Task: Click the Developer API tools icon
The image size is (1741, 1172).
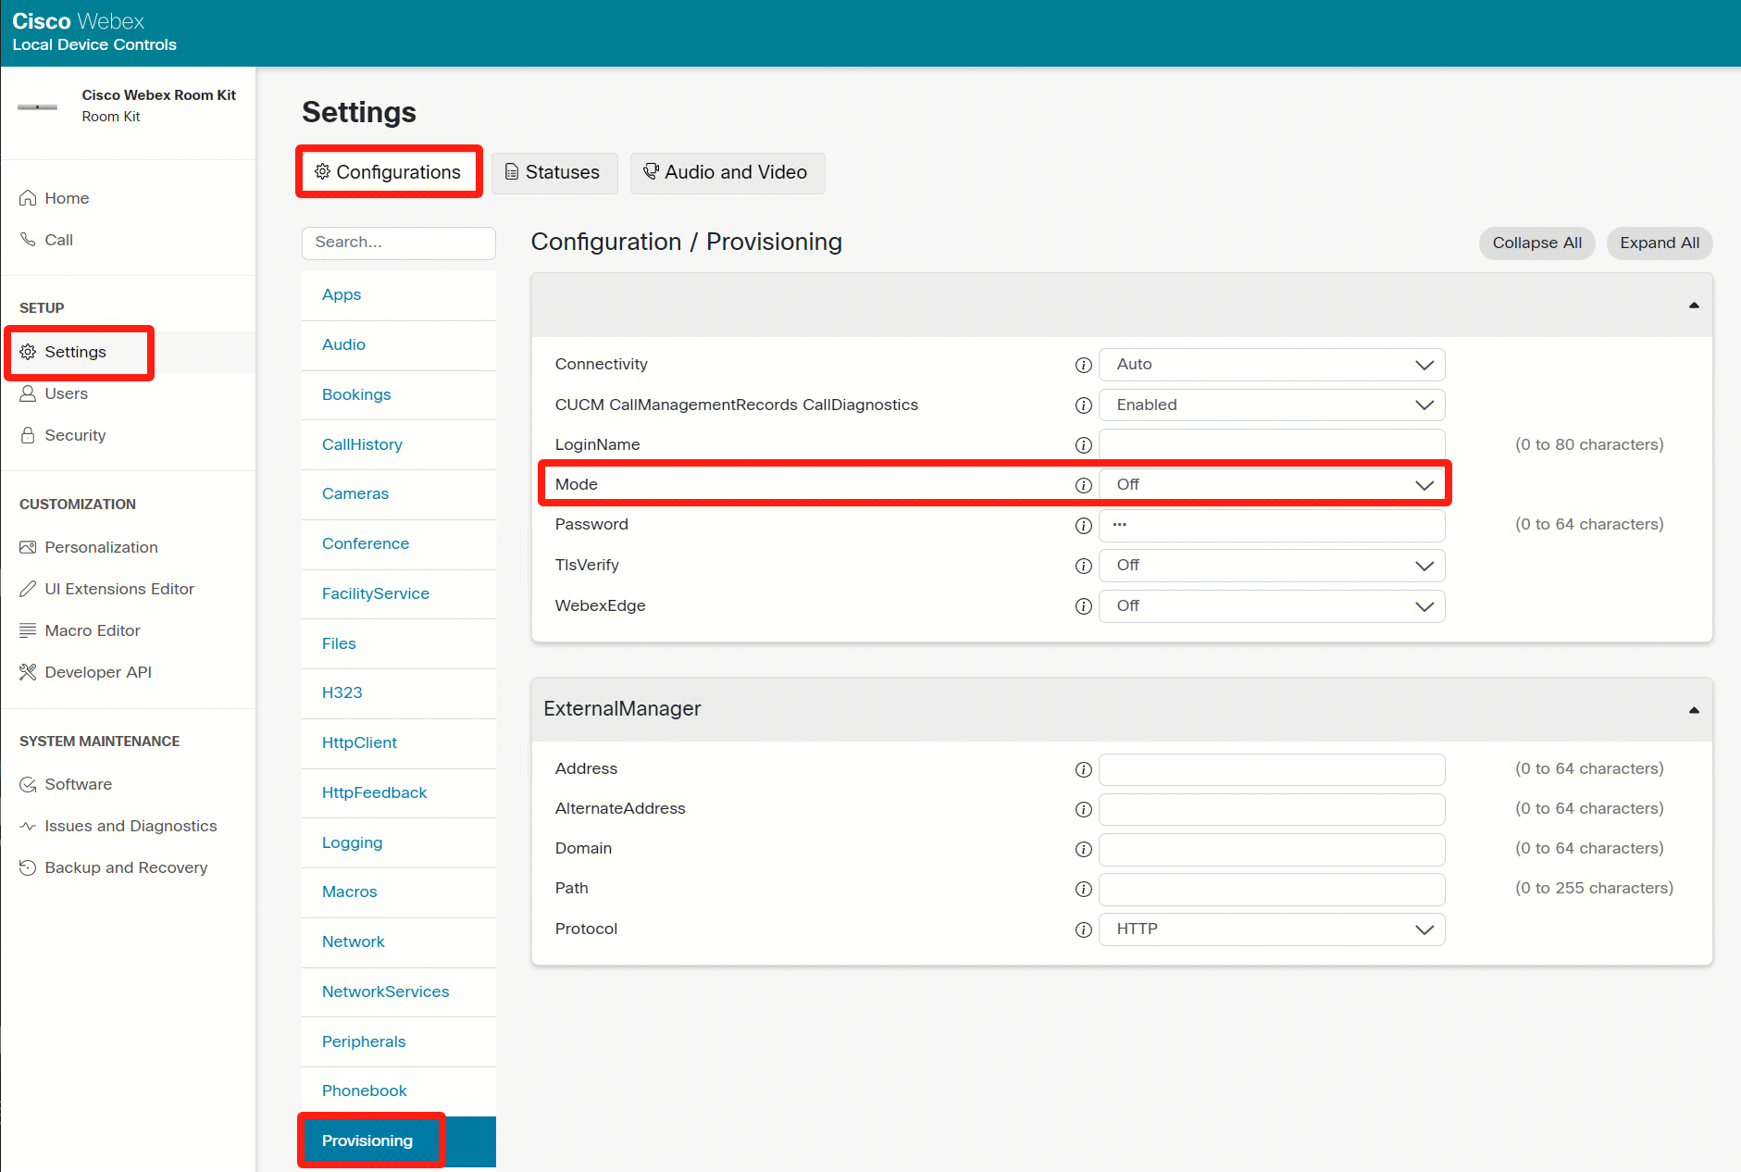Action: tap(28, 672)
